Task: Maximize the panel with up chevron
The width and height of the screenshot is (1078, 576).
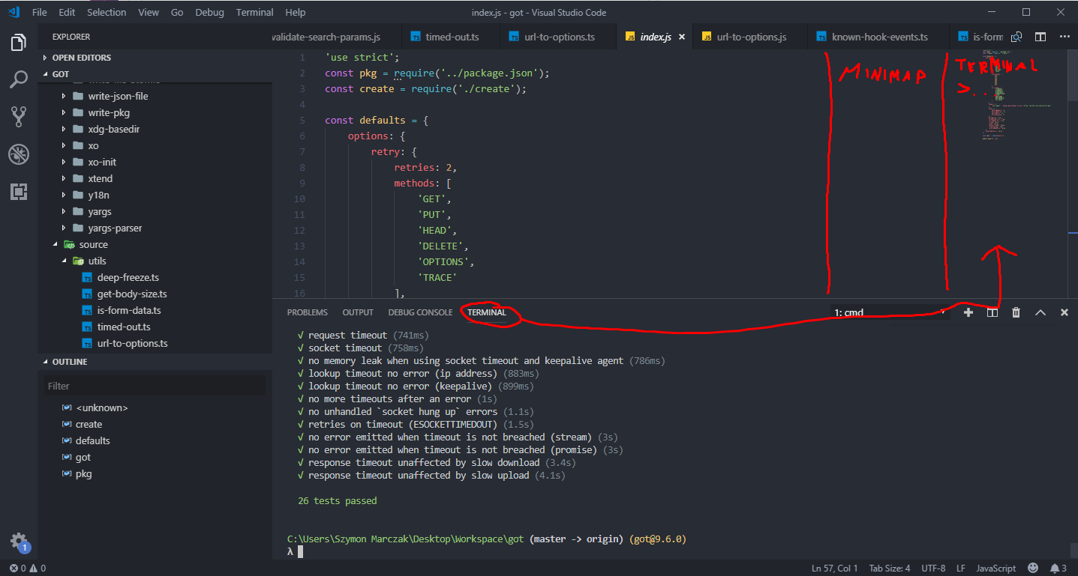Action: (x=1040, y=312)
